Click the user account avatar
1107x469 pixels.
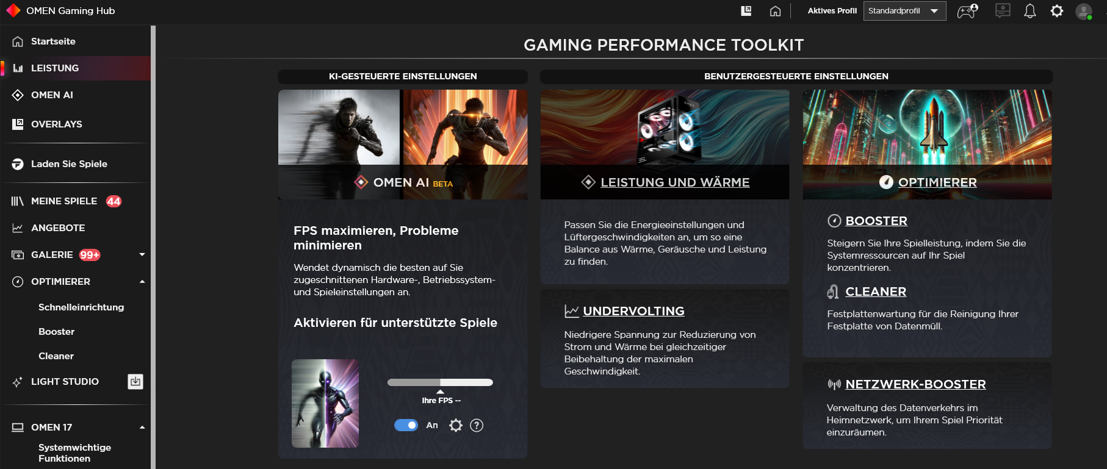tap(1084, 11)
